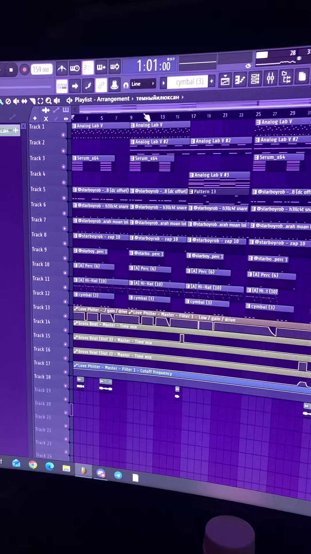The image size is (311, 554).
Task: Jump to bar 13 on timeline ruler
Action: coord(162,117)
